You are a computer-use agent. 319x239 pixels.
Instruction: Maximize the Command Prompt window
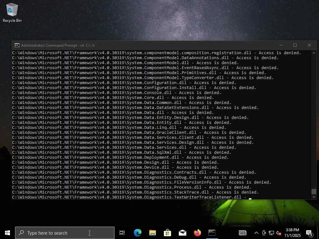click(295, 45)
